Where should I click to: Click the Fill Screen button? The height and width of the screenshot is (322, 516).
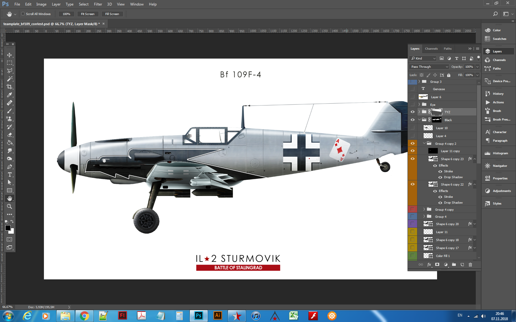(x=112, y=14)
